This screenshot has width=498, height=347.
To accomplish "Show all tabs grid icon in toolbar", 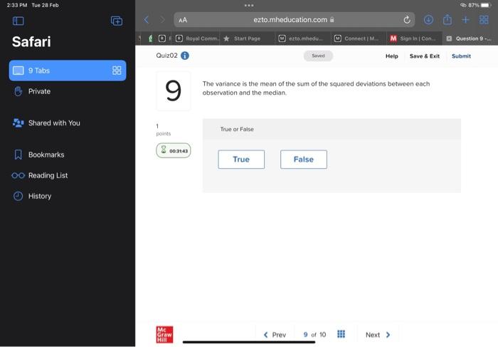I will click(x=484, y=20).
